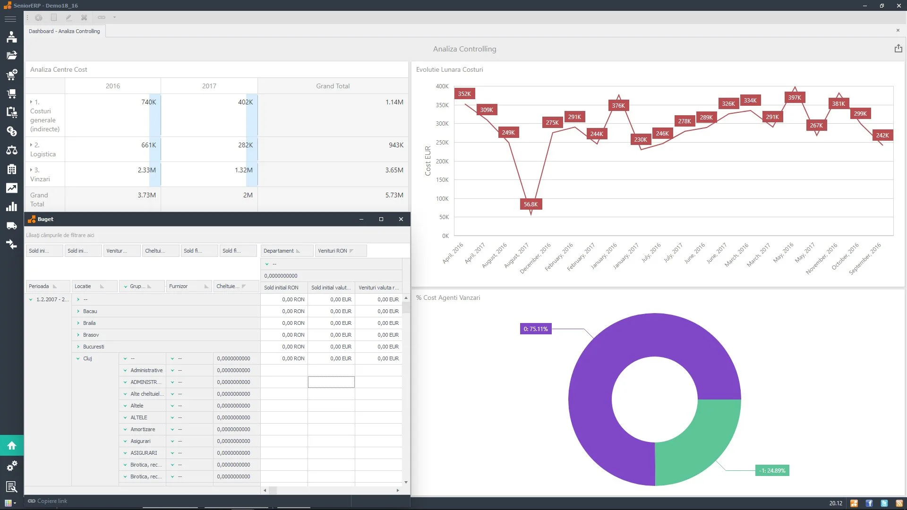Open the bar chart reports module
Screen dimensions: 907x510
click(x=11, y=207)
